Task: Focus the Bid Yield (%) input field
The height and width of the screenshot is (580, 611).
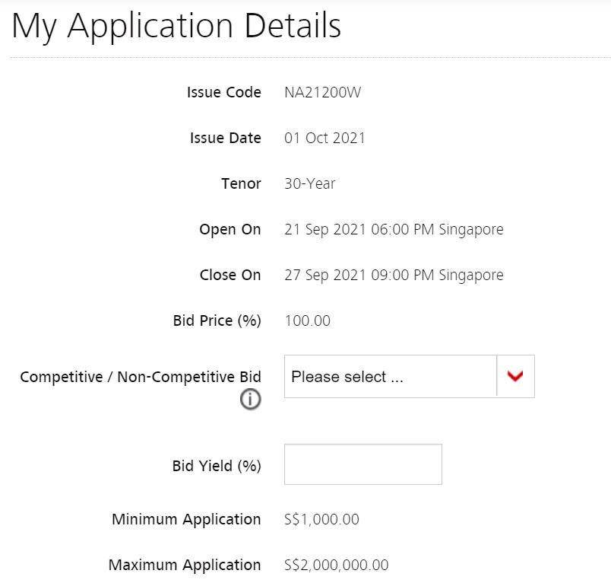Action: click(362, 464)
